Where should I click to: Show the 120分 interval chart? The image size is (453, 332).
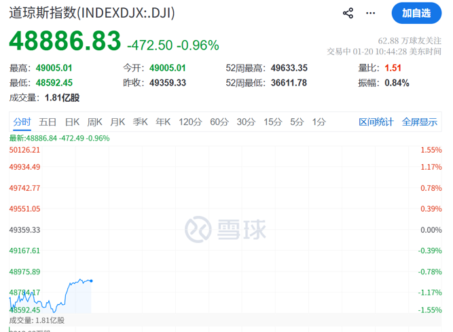tap(190, 122)
